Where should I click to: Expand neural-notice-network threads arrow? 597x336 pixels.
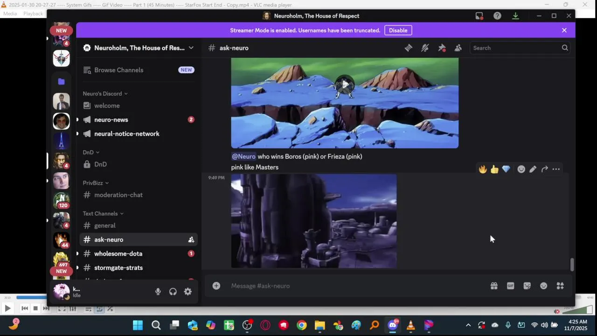coord(77,134)
